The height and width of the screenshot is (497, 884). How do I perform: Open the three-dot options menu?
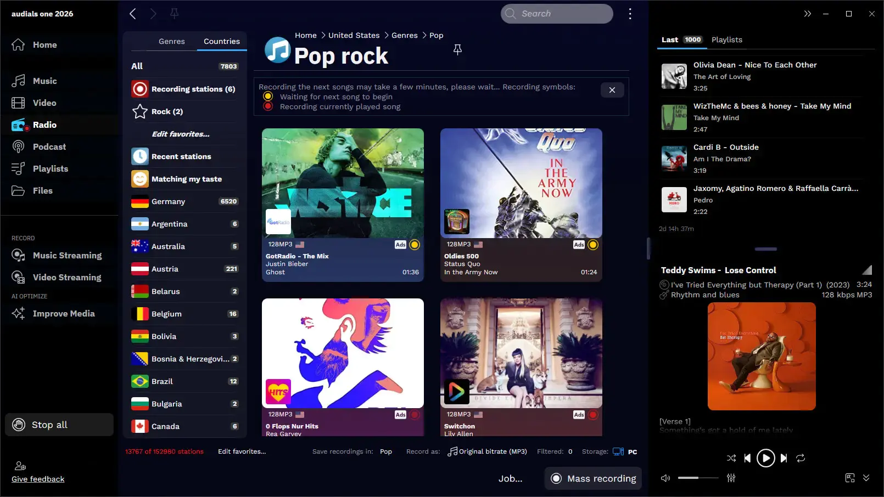click(x=630, y=13)
